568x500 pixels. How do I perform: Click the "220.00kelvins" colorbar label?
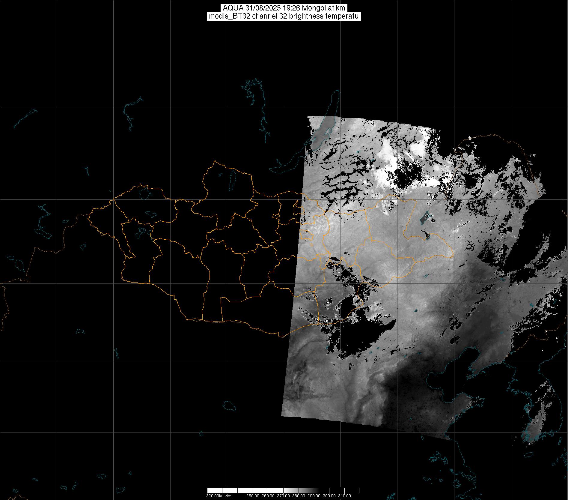pos(219,496)
